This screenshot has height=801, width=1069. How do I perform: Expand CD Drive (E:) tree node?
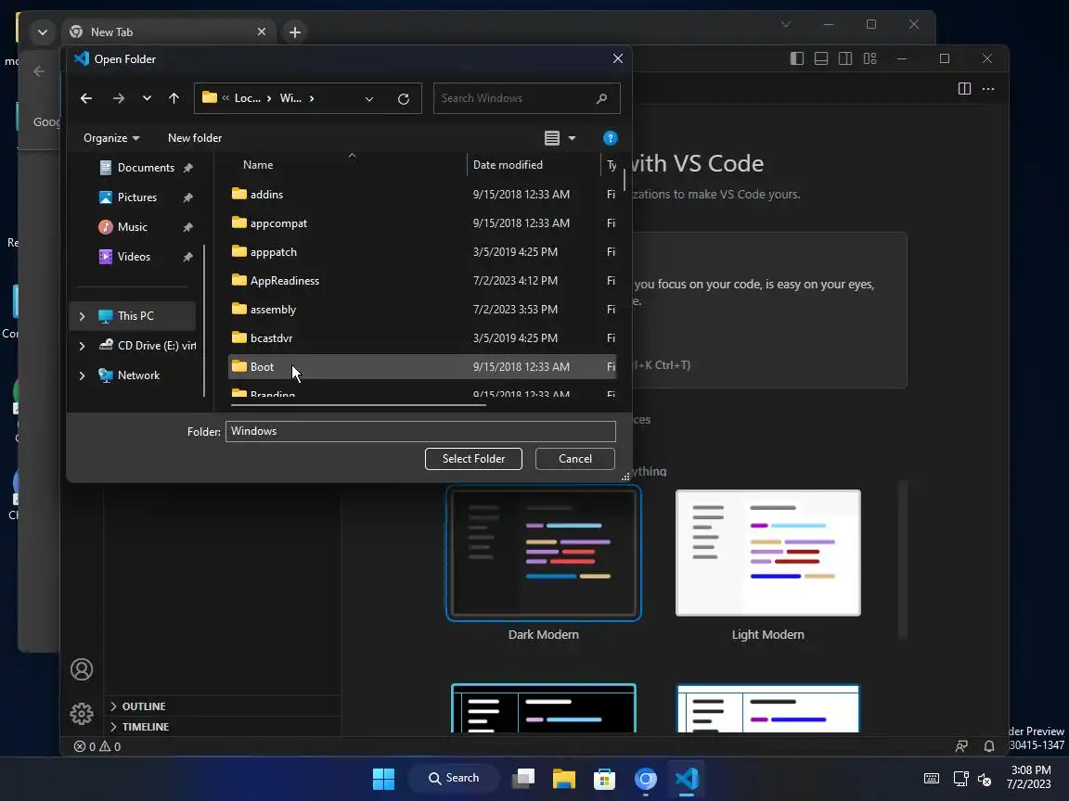[x=82, y=346]
